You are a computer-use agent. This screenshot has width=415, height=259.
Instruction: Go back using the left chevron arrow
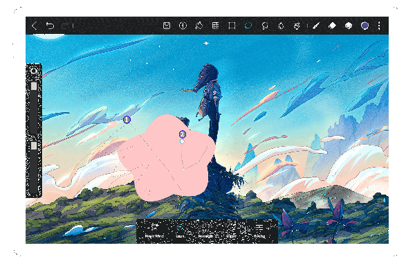click(x=34, y=26)
